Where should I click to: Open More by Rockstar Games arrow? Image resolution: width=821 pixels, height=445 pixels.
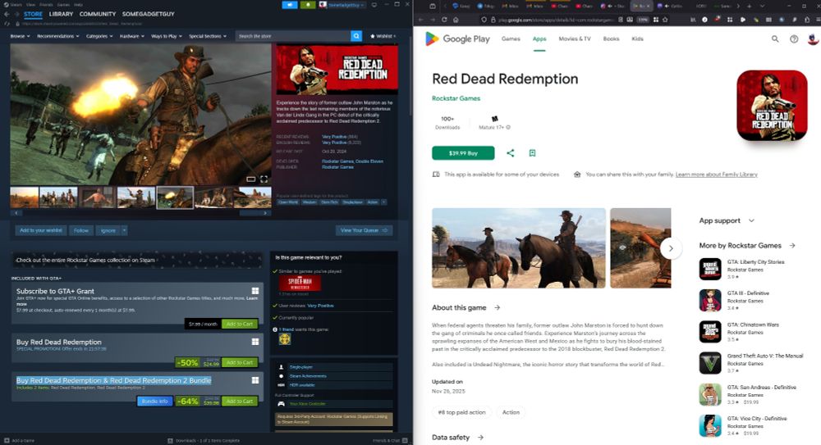[792, 245]
